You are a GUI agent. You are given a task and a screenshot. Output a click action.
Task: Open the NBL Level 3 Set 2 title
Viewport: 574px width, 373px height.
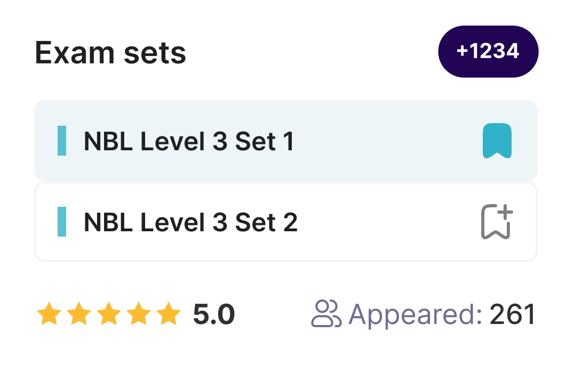coord(190,222)
